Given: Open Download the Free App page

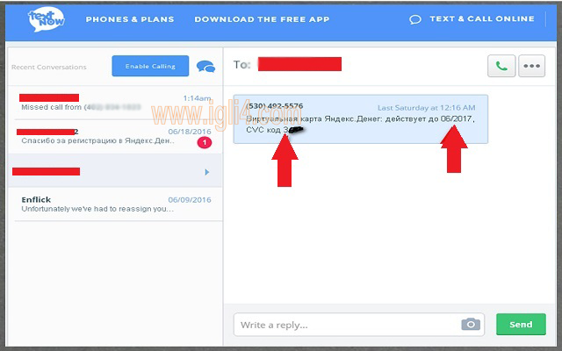Looking at the screenshot, I should pyautogui.click(x=262, y=19).
